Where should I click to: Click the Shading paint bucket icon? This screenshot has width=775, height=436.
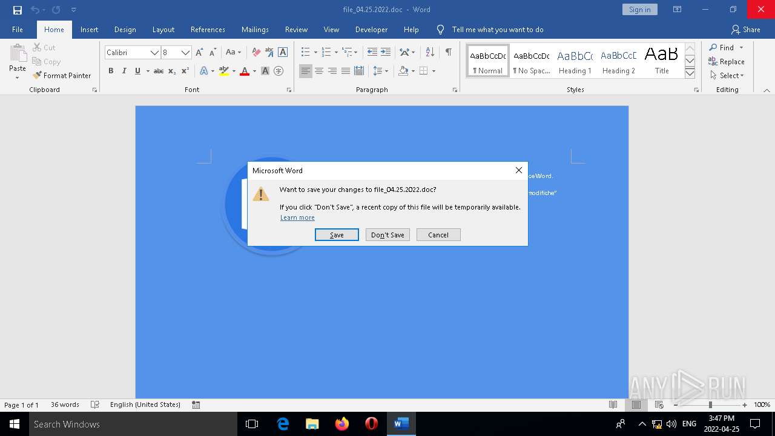pyautogui.click(x=403, y=71)
